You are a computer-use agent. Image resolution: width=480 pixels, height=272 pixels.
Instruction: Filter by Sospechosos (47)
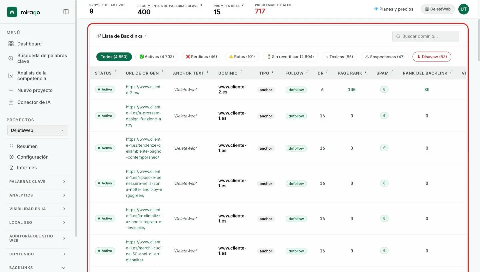pos(385,57)
